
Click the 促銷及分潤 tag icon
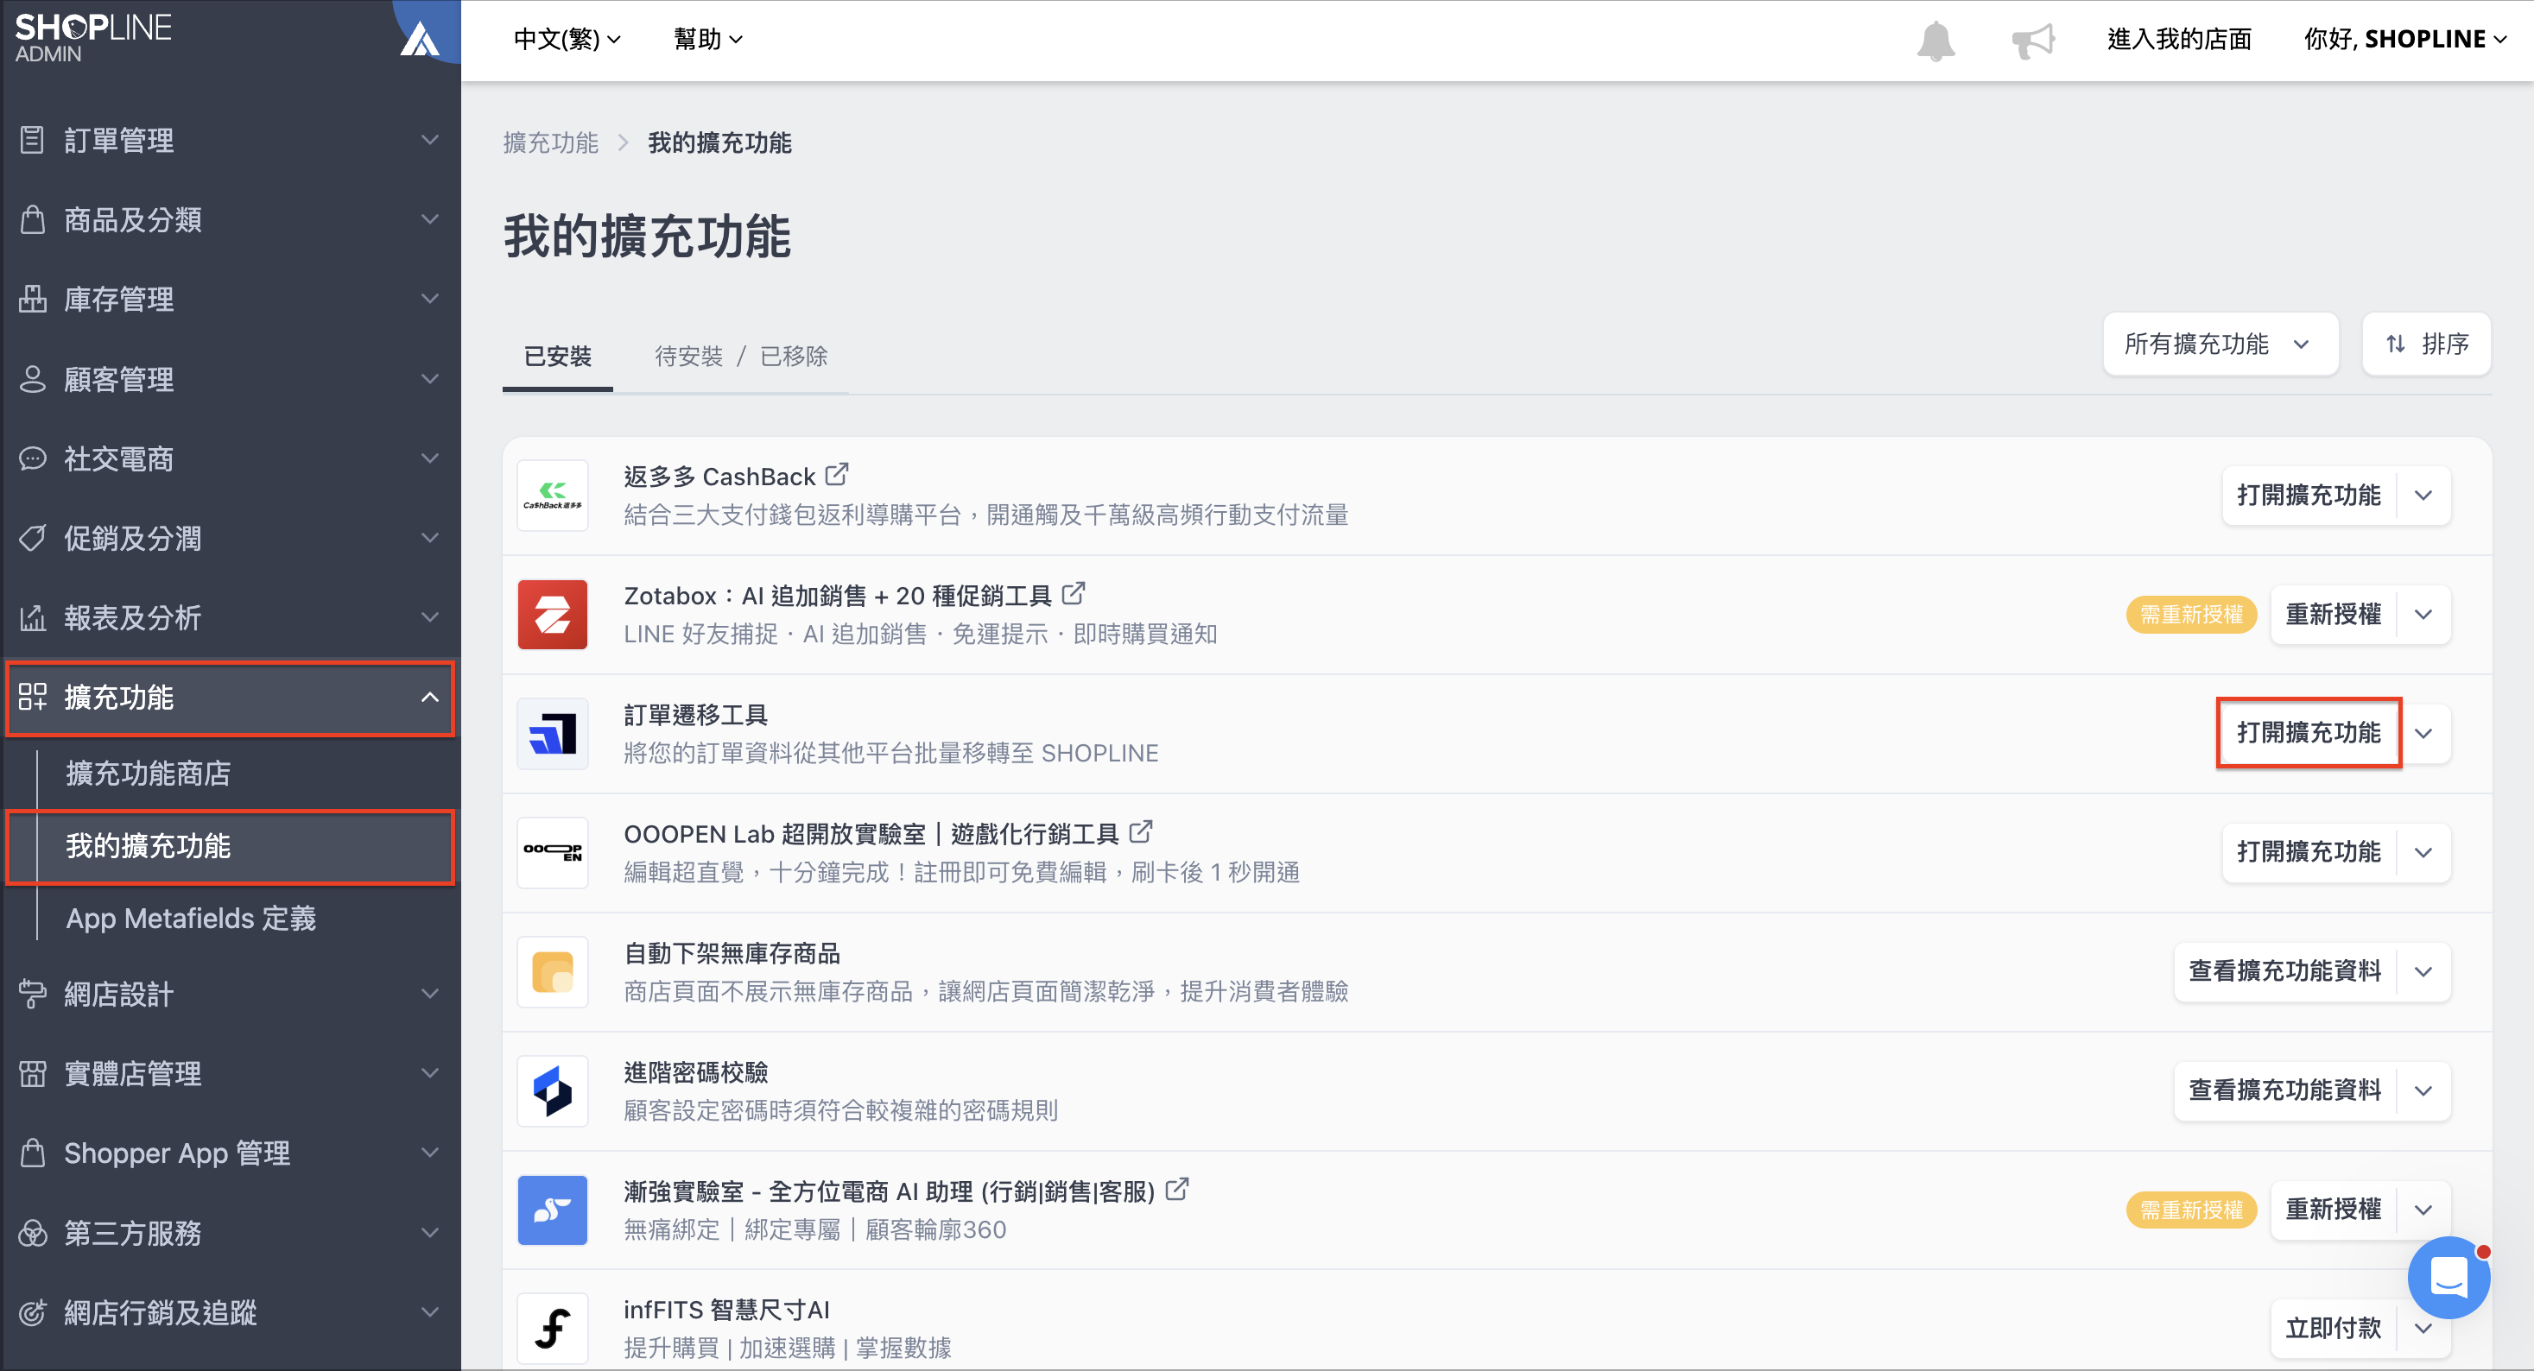click(33, 538)
